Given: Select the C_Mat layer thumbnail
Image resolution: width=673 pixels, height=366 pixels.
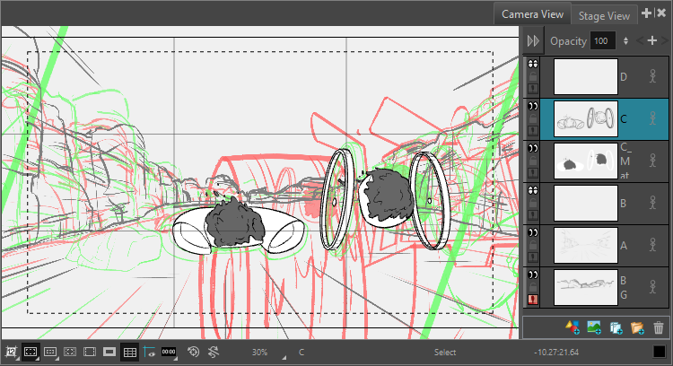Looking at the screenshot, I should (586, 161).
